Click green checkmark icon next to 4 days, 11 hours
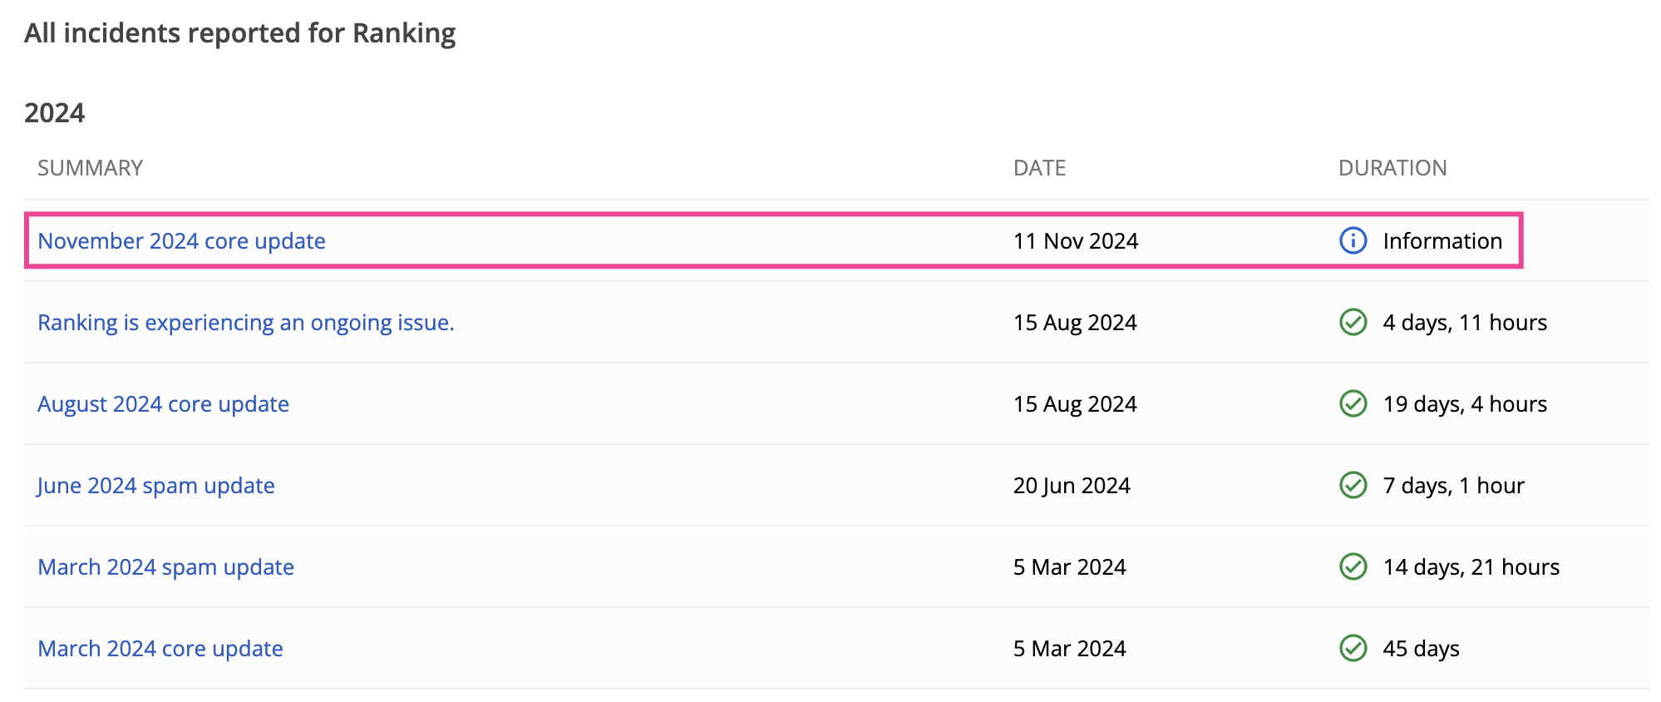 pyautogui.click(x=1353, y=322)
